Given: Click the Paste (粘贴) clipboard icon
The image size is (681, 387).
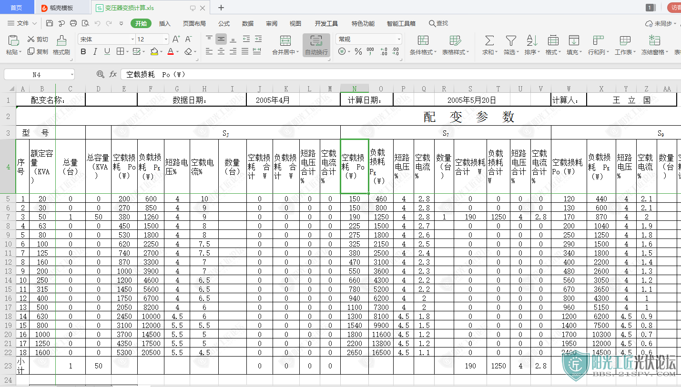Looking at the screenshot, I should [14, 40].
